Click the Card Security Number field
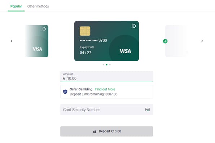Screen dimensions: 215x143 [107, 110]
